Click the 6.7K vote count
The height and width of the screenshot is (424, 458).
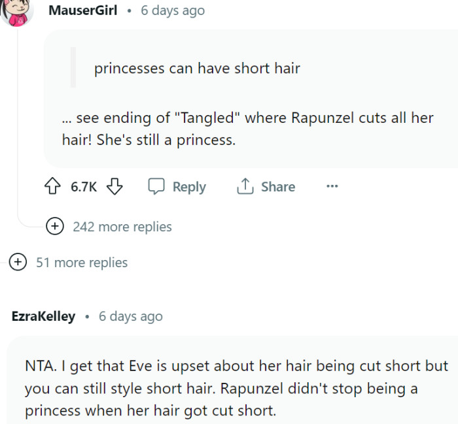coord(84,187)
